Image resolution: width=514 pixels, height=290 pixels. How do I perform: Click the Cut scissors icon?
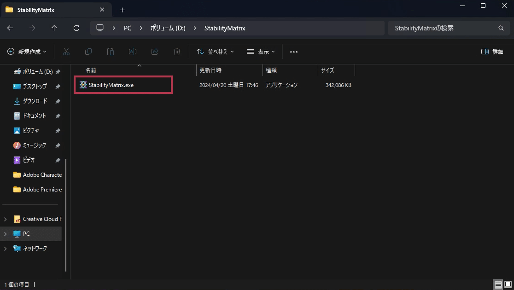[x=66, y=52]
